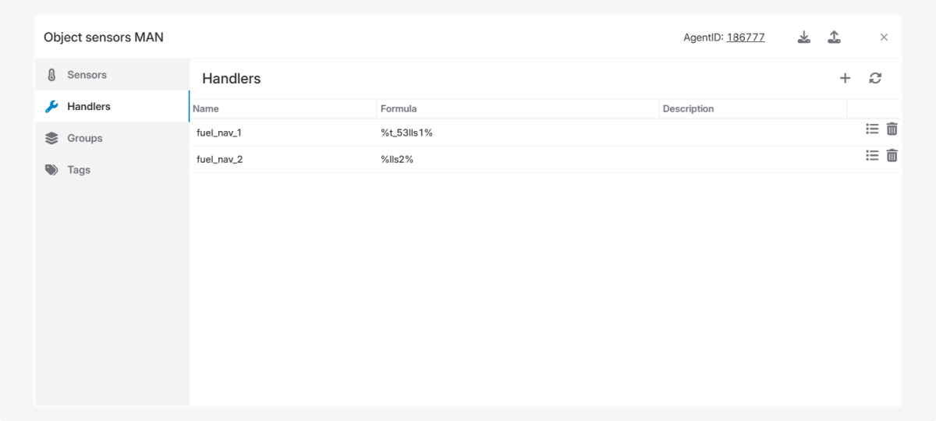Switch to the Groups tab
Screen dimensions: 936x421
tap(84, 138)
